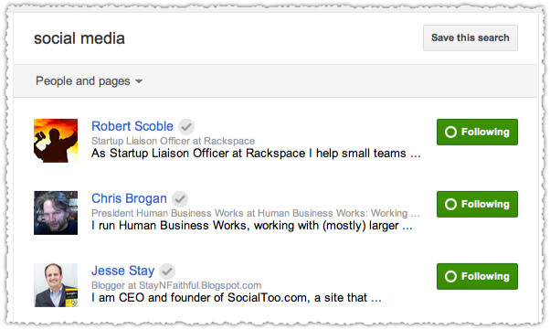The image size is (550, 330).
Task: Click arrow next to People and pages
Action: click(139, 81)
